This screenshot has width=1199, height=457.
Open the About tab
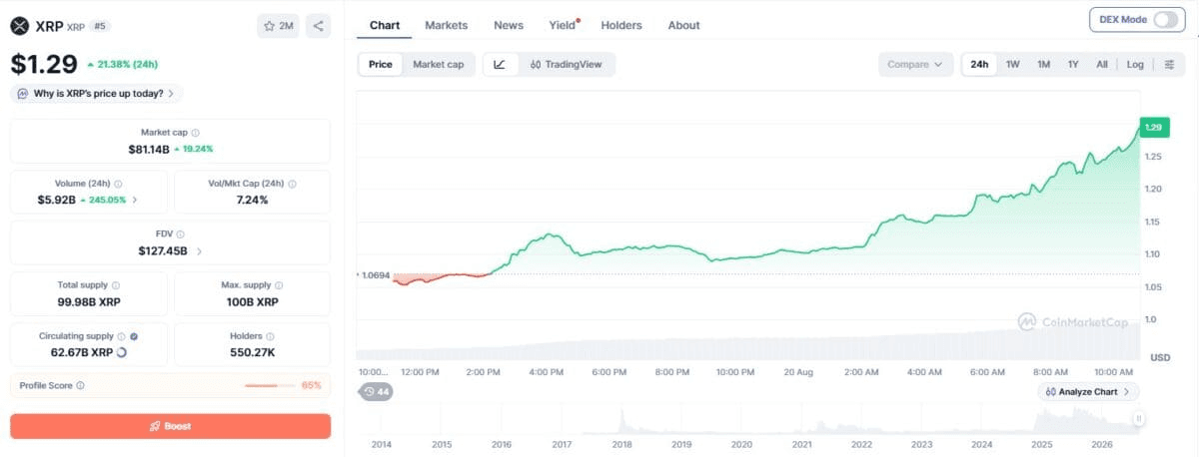click(684, 25)
